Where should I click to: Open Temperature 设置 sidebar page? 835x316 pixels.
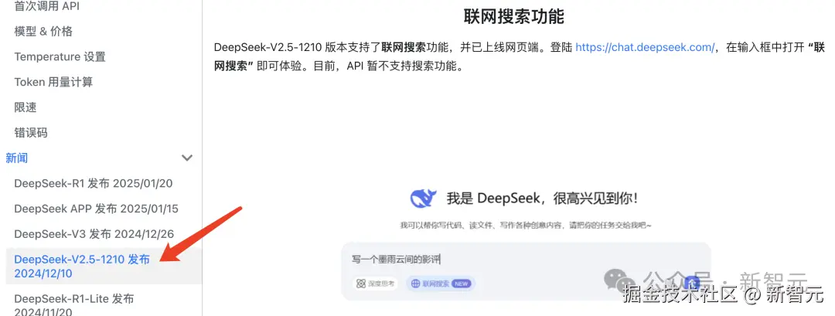point(60,57)
